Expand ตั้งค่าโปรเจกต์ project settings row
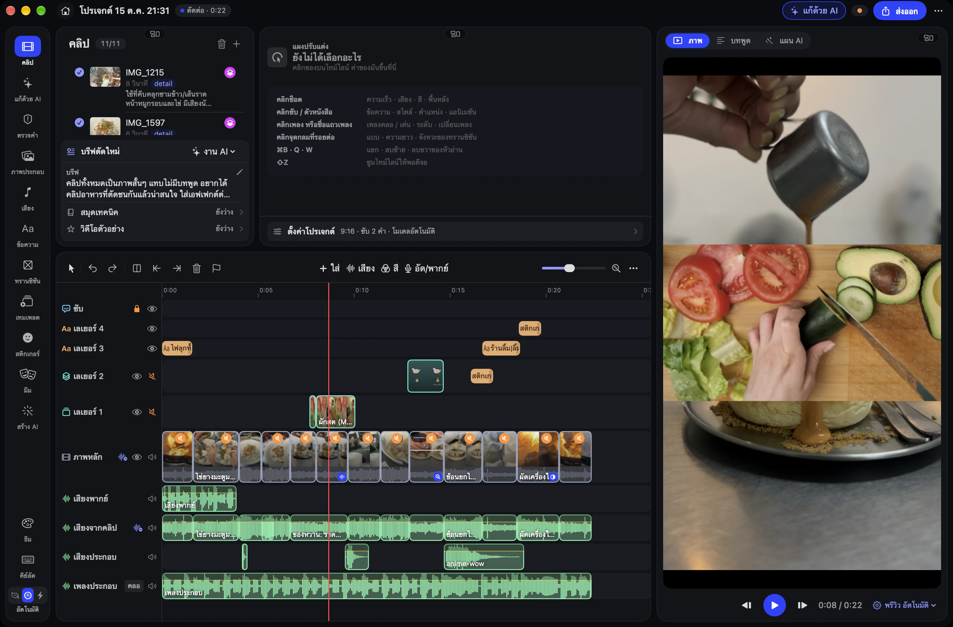 click(x=455, y=231)
